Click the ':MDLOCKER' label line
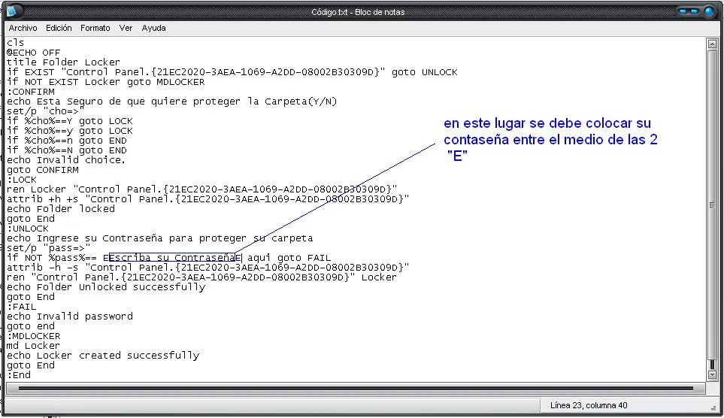Screen dimensions: 724x418 coord(33,336)
